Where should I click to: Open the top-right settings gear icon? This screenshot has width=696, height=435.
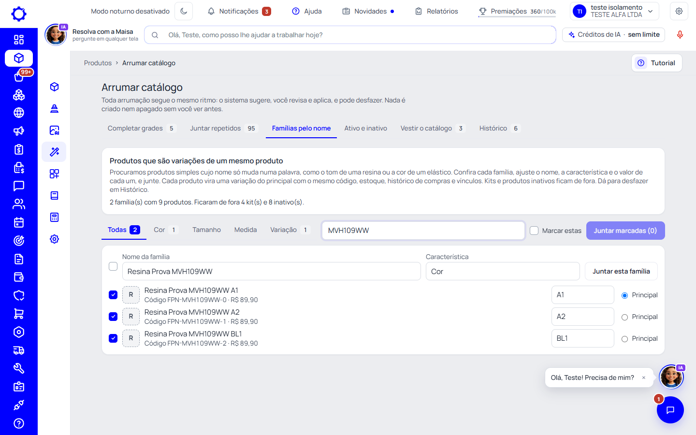click(679, 11)
